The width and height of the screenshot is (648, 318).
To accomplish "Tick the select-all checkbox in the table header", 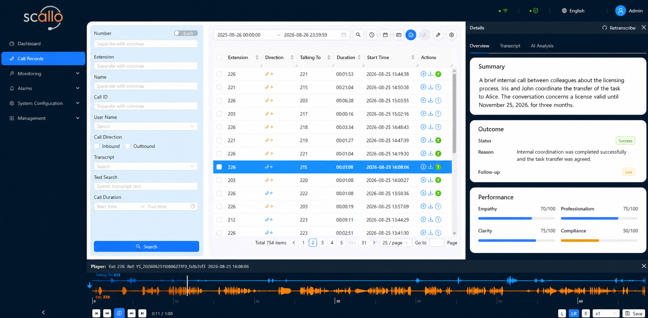I will pyautogui.click(x=219, y=57).
